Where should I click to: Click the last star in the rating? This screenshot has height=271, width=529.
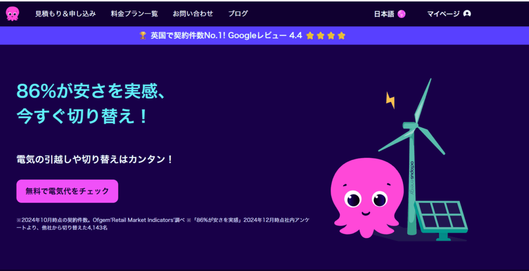click(x=341, y=36)
